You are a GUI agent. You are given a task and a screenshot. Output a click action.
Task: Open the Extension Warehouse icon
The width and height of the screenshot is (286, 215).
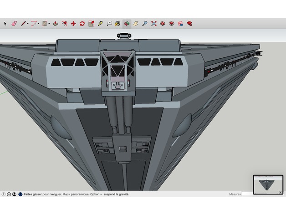(171, 24)
